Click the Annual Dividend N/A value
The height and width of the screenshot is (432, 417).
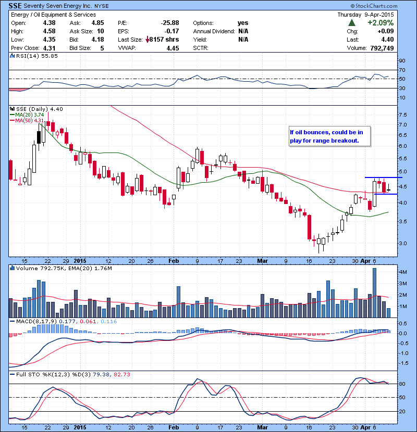(243, 31)
